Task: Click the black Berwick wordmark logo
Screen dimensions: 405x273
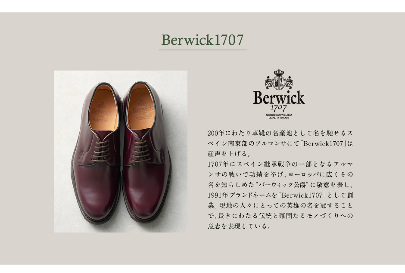Action: pos(279,98)
